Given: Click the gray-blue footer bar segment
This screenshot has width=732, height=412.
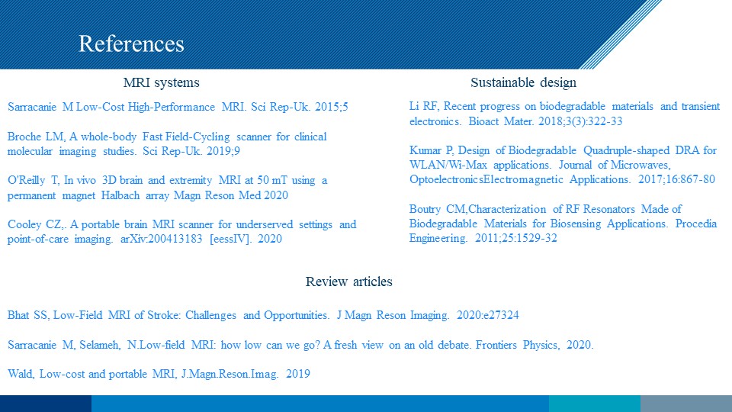Looking at the screenshot, I should click(x=685, y=404).
